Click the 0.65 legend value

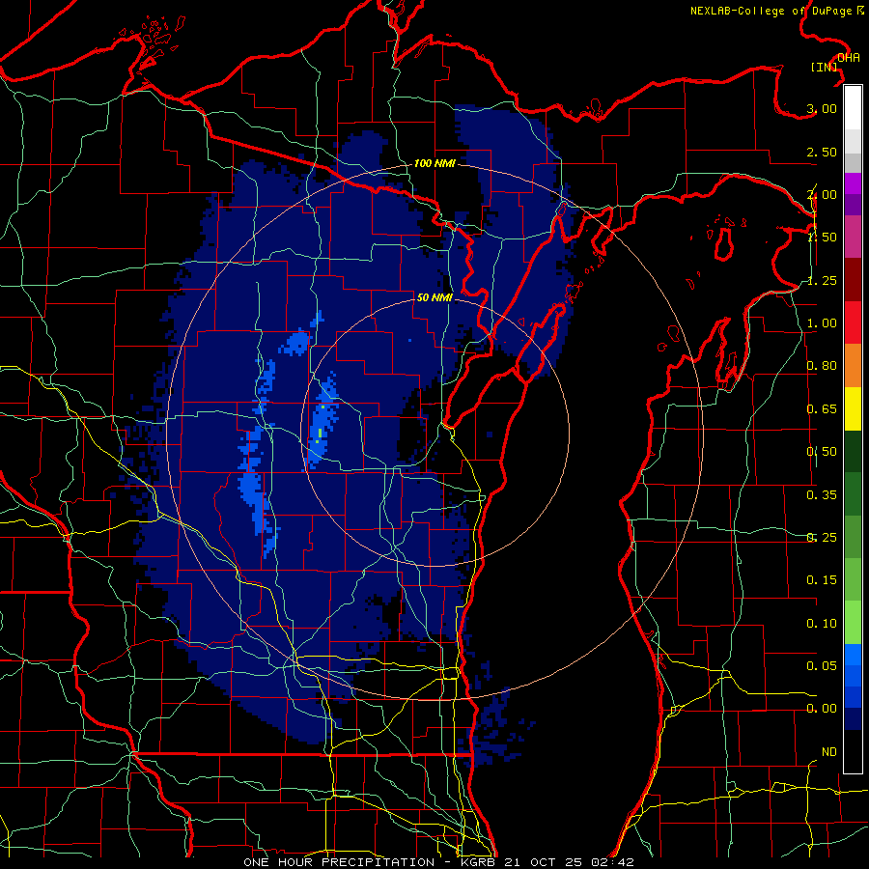pyautogui.click(x=822, y=409)
